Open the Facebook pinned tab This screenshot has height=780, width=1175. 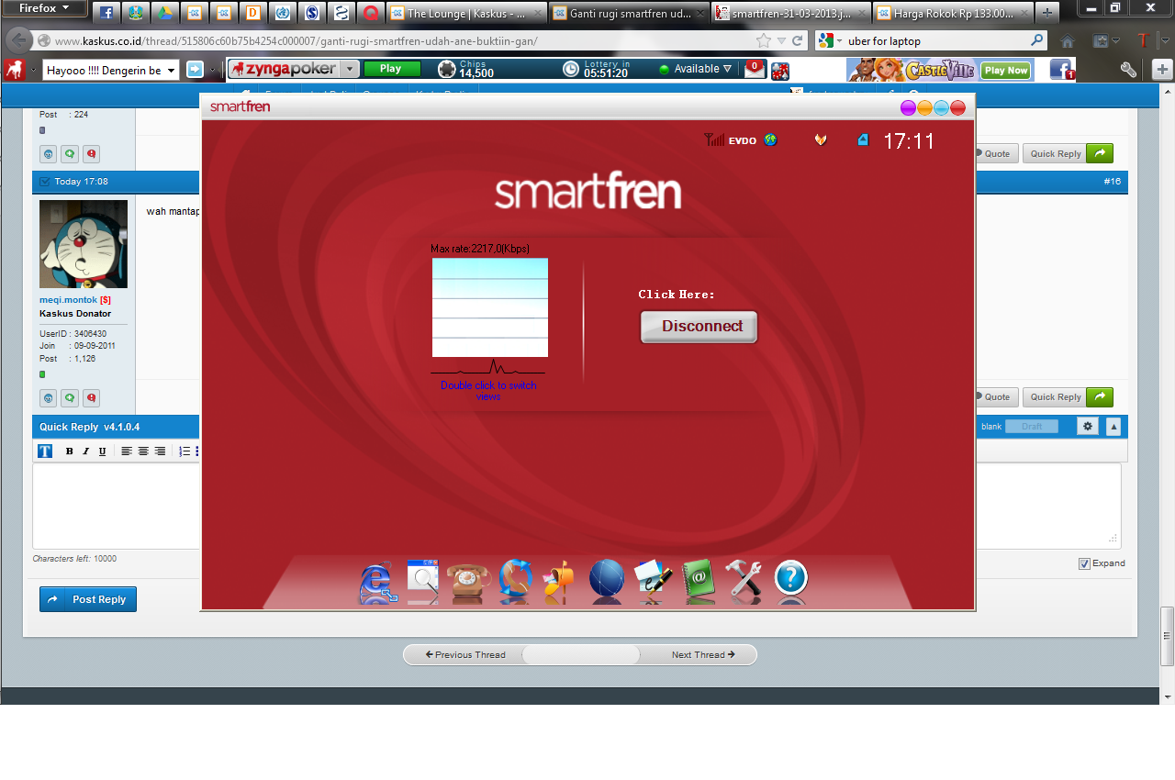click(107, 13)
